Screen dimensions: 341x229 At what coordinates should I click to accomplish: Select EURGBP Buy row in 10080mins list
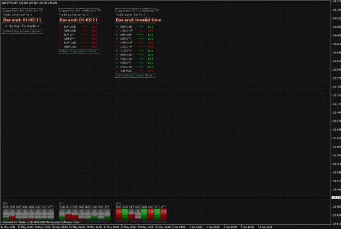point(135,35)
